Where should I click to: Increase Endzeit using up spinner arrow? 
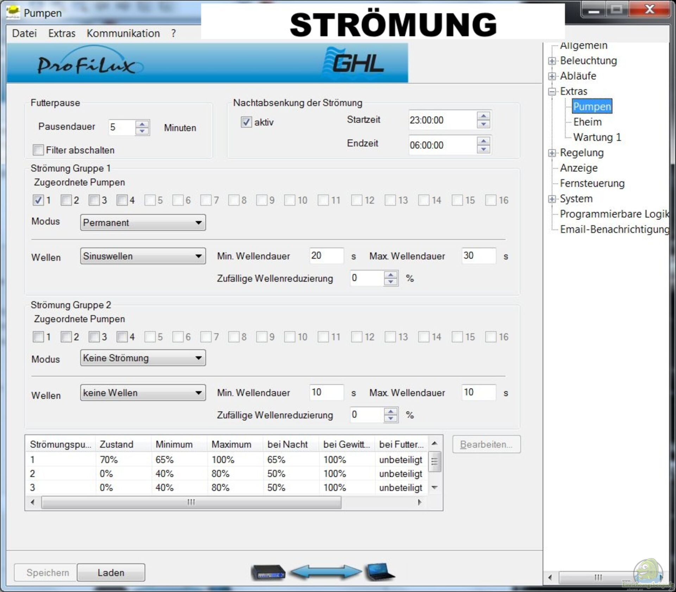click(x=483, y=141)
